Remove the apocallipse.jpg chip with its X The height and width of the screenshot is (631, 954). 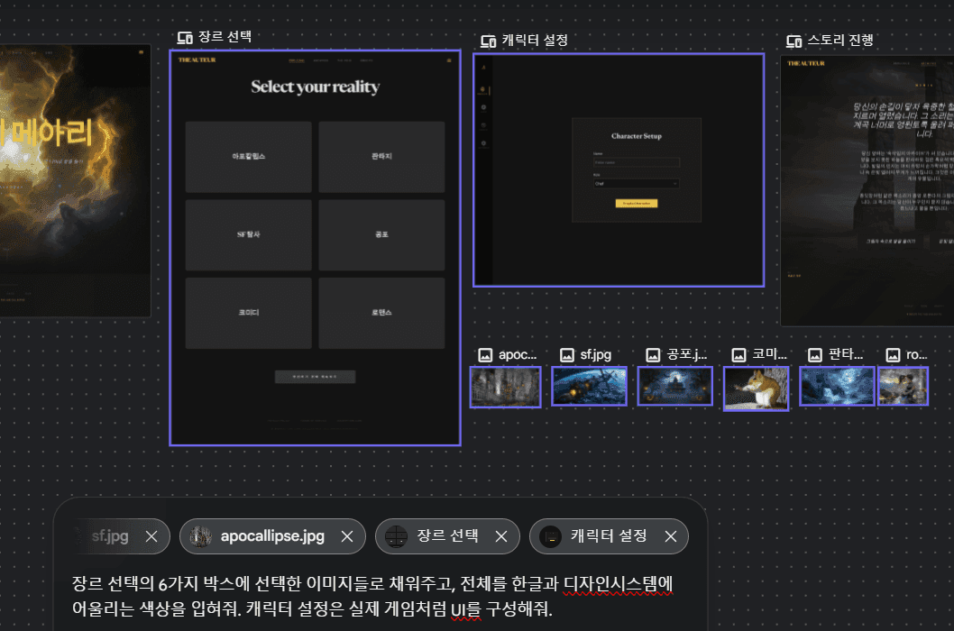[346, 536]
